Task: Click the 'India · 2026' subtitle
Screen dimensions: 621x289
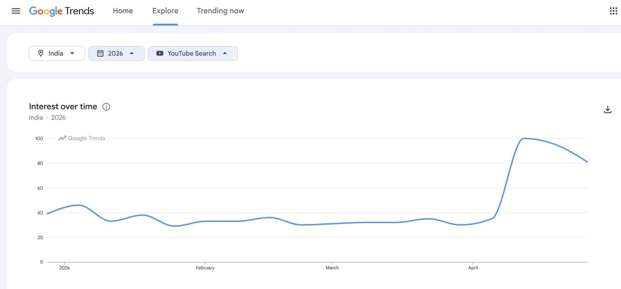Action: 47,118
